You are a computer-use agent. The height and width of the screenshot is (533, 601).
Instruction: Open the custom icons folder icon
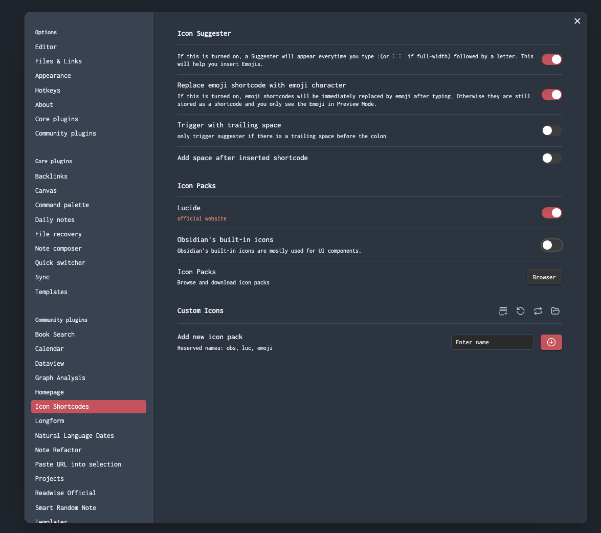tap(555, 310)
